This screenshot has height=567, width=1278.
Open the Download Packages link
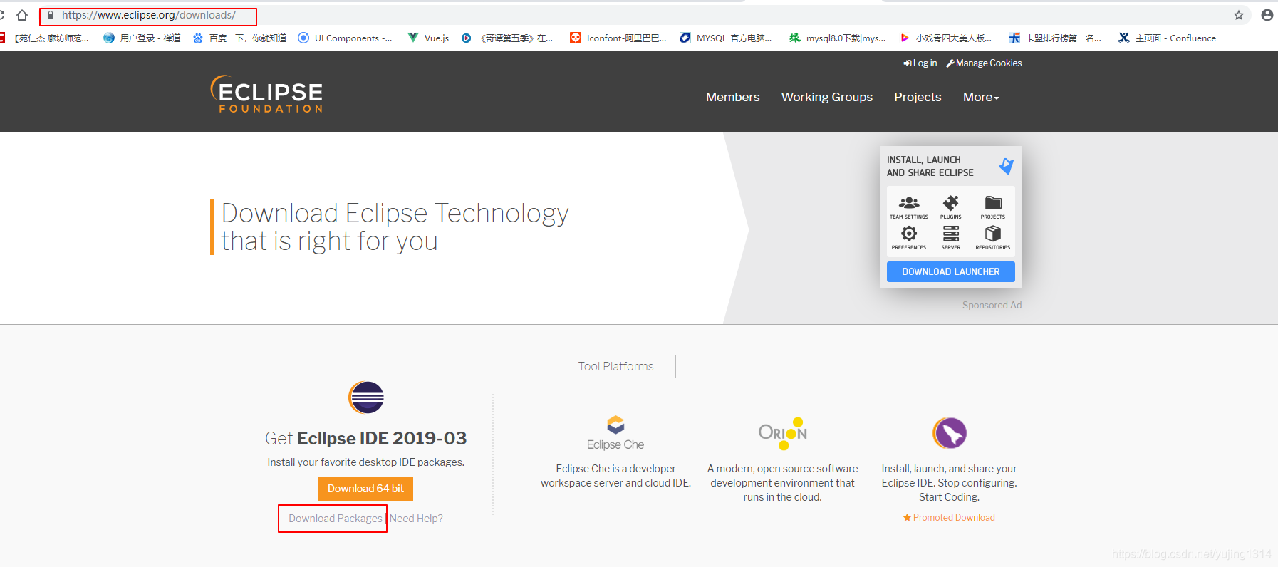(x=335, y=519)
